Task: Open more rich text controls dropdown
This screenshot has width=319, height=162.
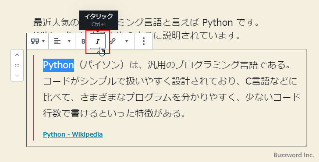Action: [x=127, y=41]
